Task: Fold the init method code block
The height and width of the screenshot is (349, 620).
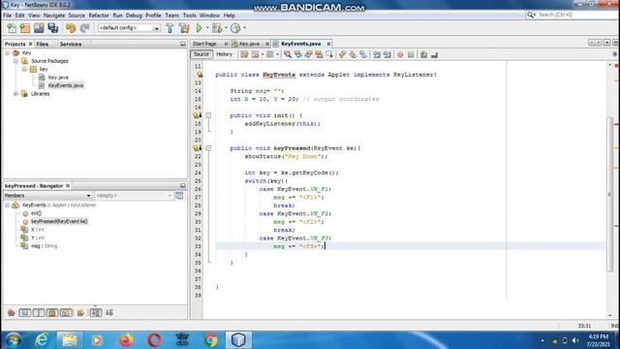Action: [x=208, y=115]
